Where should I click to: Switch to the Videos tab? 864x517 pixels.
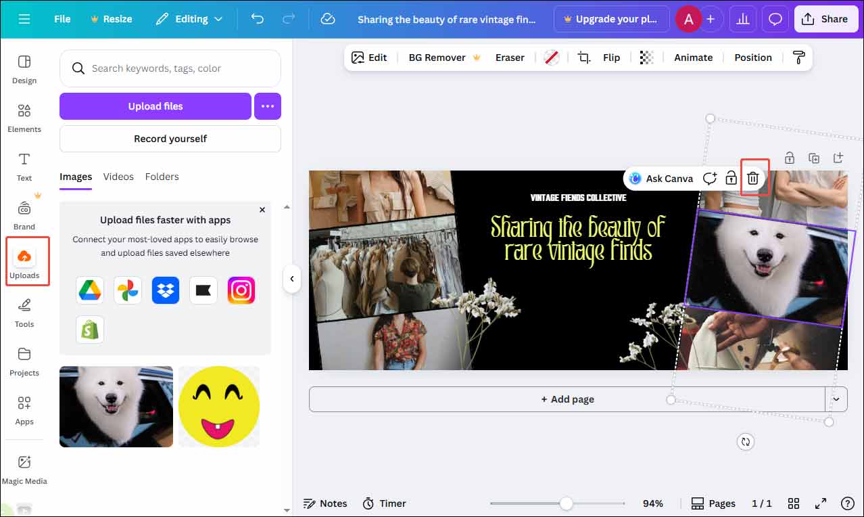[x=118, y=177]
